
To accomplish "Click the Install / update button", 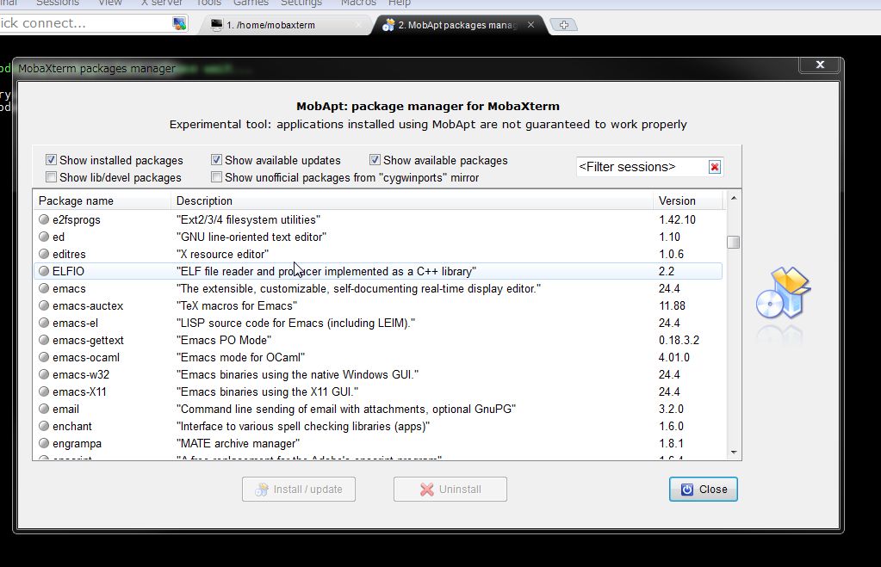I will coord(298,489).
